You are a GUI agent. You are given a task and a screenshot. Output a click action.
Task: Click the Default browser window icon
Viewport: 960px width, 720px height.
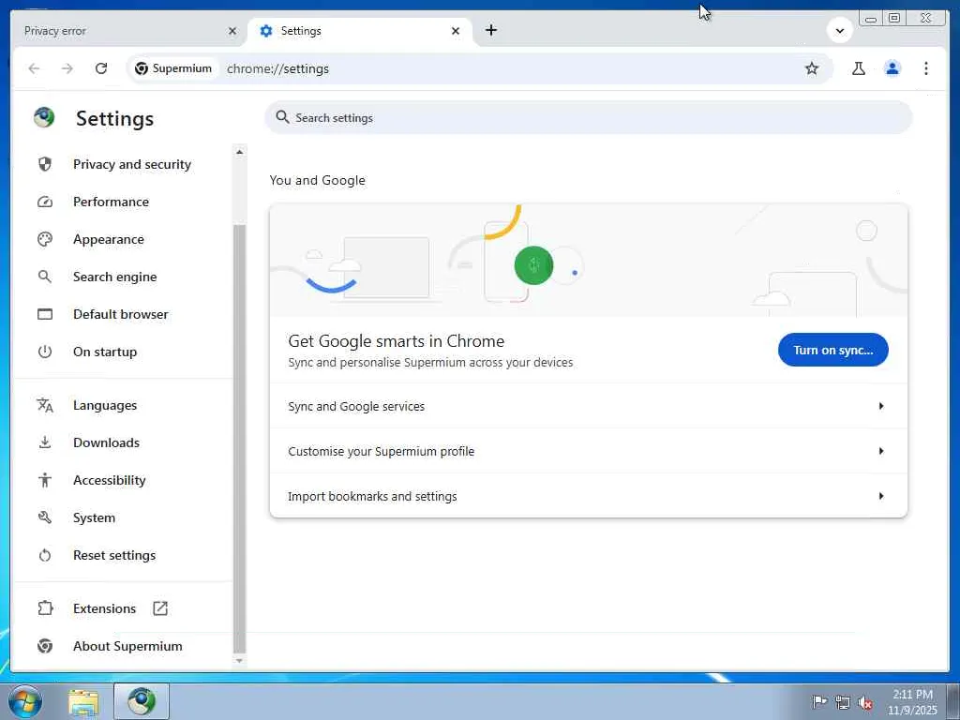pyautogui.click(x=45, y=314)
